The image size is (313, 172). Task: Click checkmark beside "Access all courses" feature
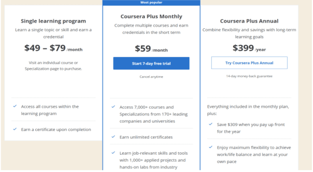15,106
